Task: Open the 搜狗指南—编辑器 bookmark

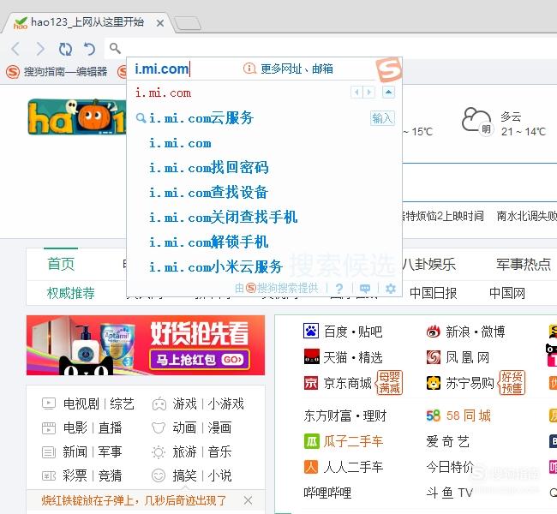Action: pos(57,72)
